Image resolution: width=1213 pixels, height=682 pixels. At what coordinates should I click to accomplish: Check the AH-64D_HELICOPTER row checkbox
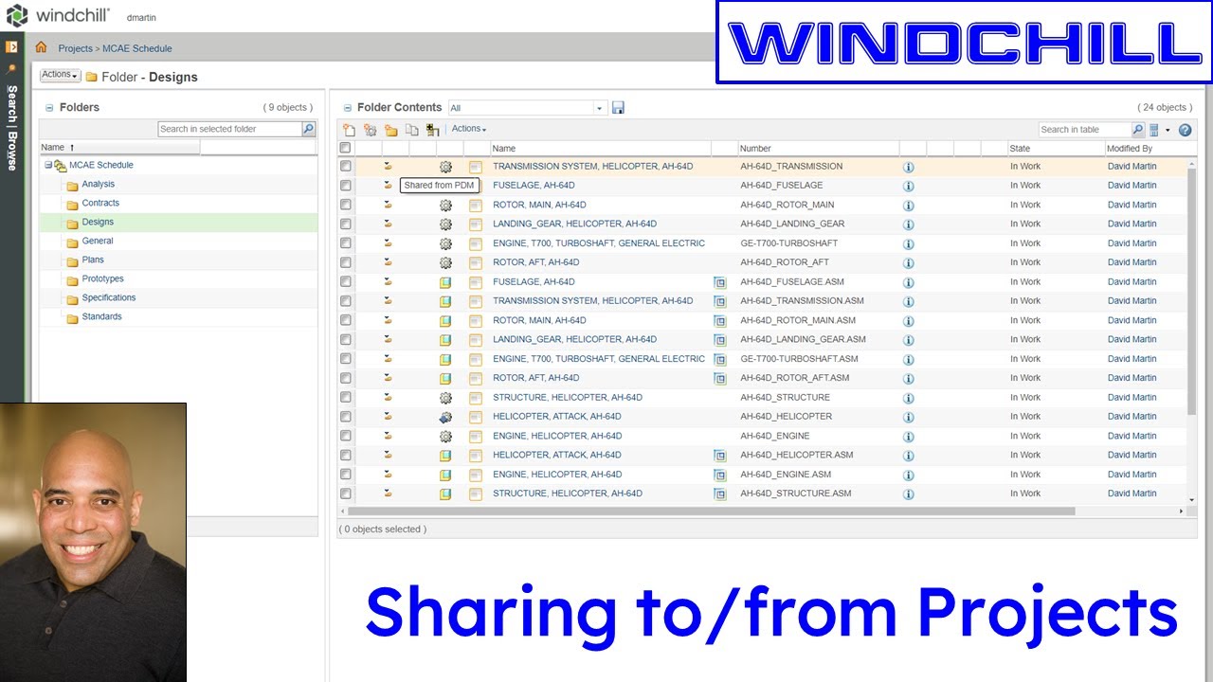click(x=346, y=417)
